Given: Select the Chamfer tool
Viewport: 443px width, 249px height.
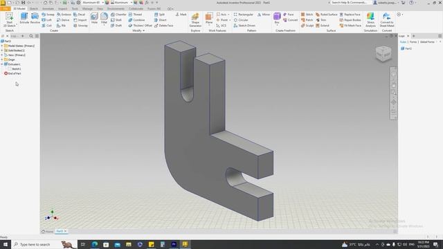Looking at the screenshot, I should (x=118, y=15).
